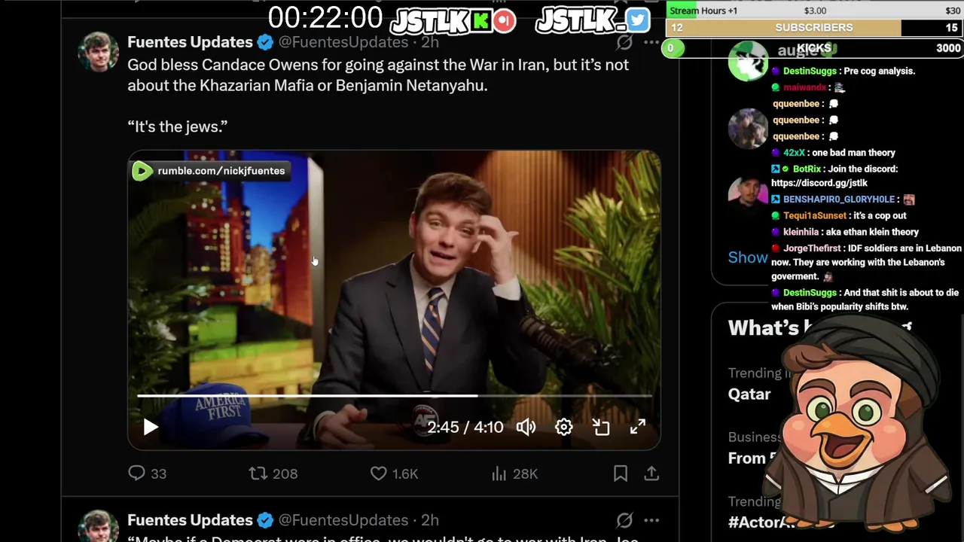The image size is (964, 542).
Task: Click DestinSuggs' Pre cog analysis chat message
Action: click(843, 71)
